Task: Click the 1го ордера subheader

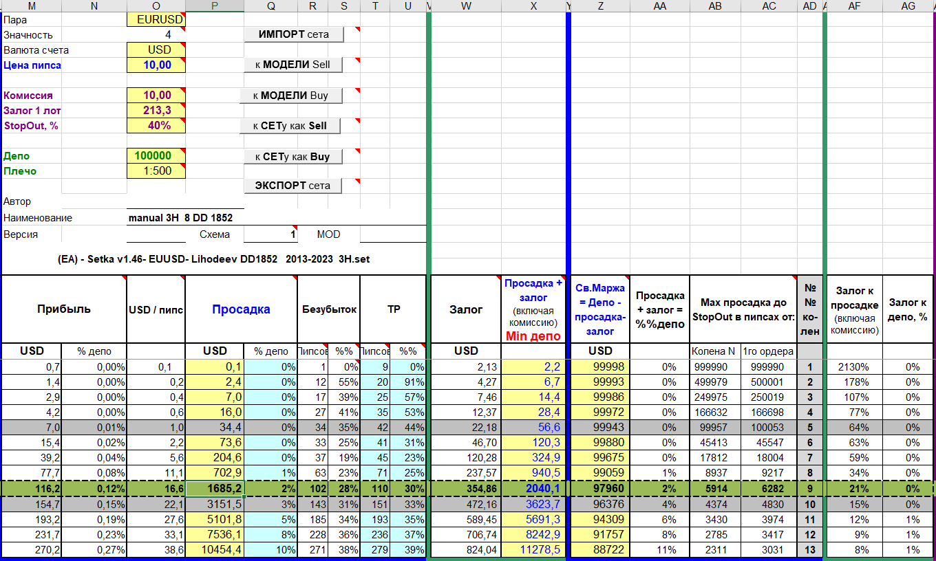Action: (769, 351)
